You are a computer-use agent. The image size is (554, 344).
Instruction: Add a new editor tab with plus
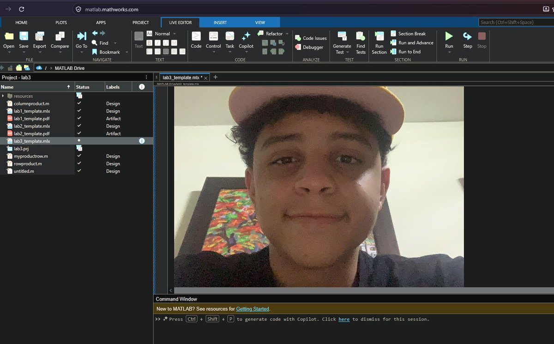click(x=215, y=77)
